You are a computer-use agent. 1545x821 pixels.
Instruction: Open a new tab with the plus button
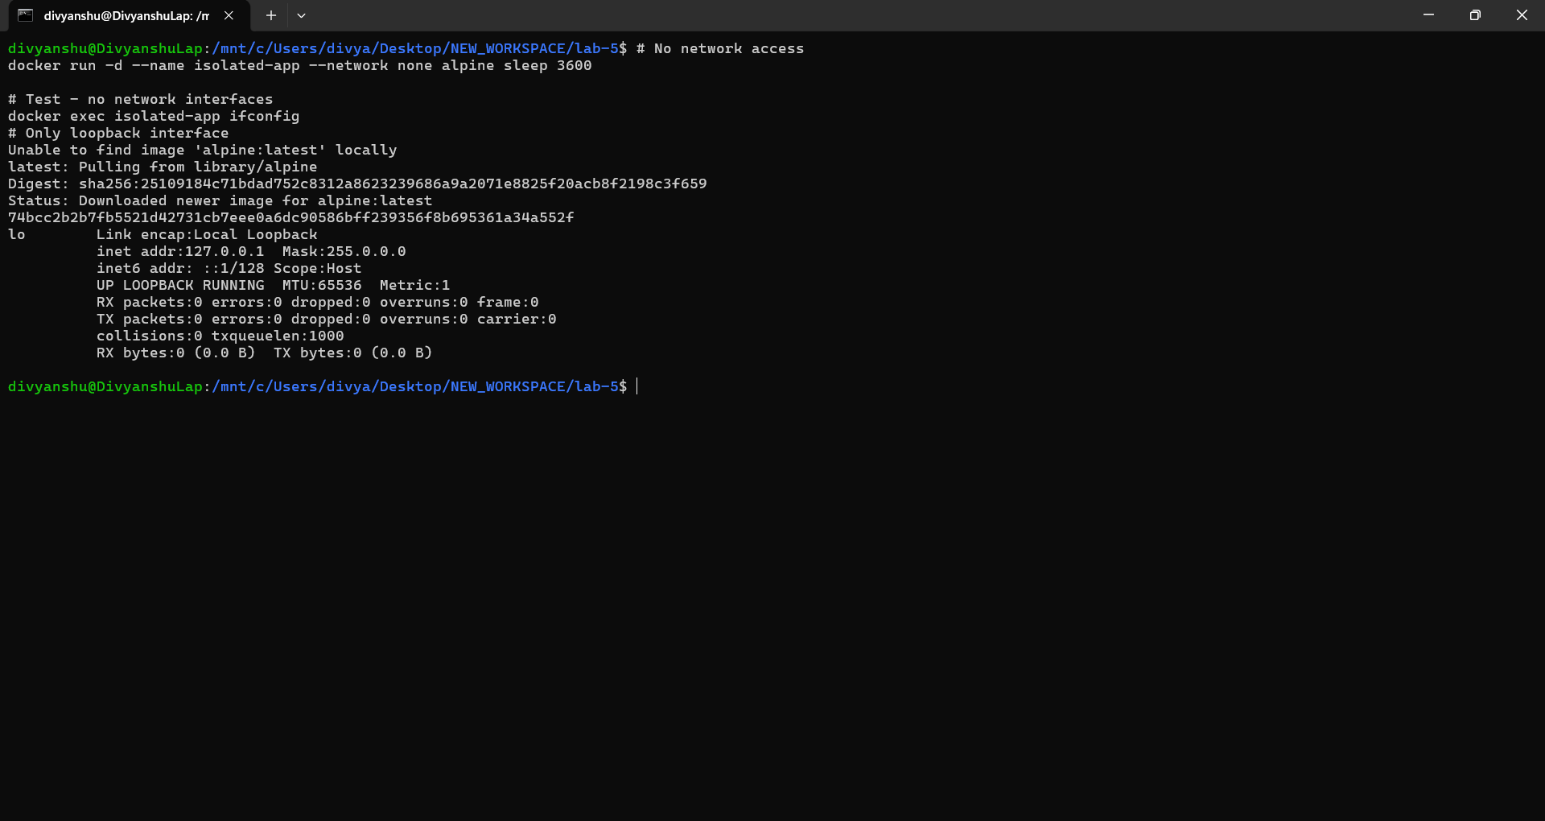click(271, 15)
